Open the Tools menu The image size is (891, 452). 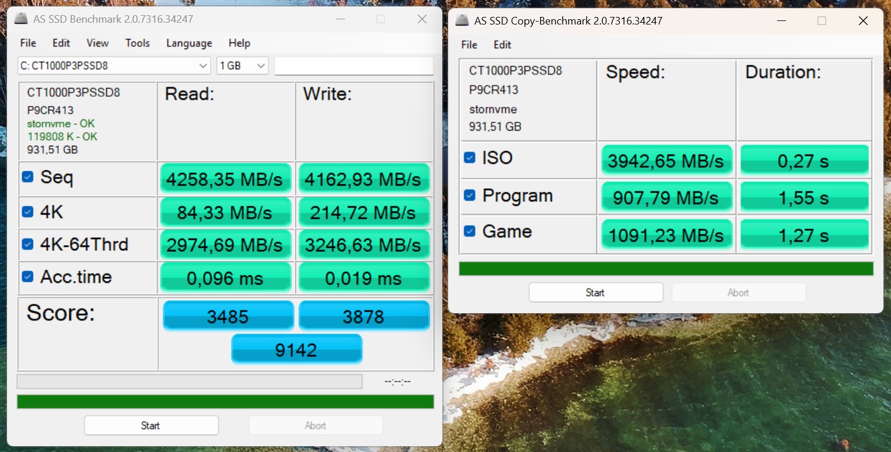(x=137, y=43)
